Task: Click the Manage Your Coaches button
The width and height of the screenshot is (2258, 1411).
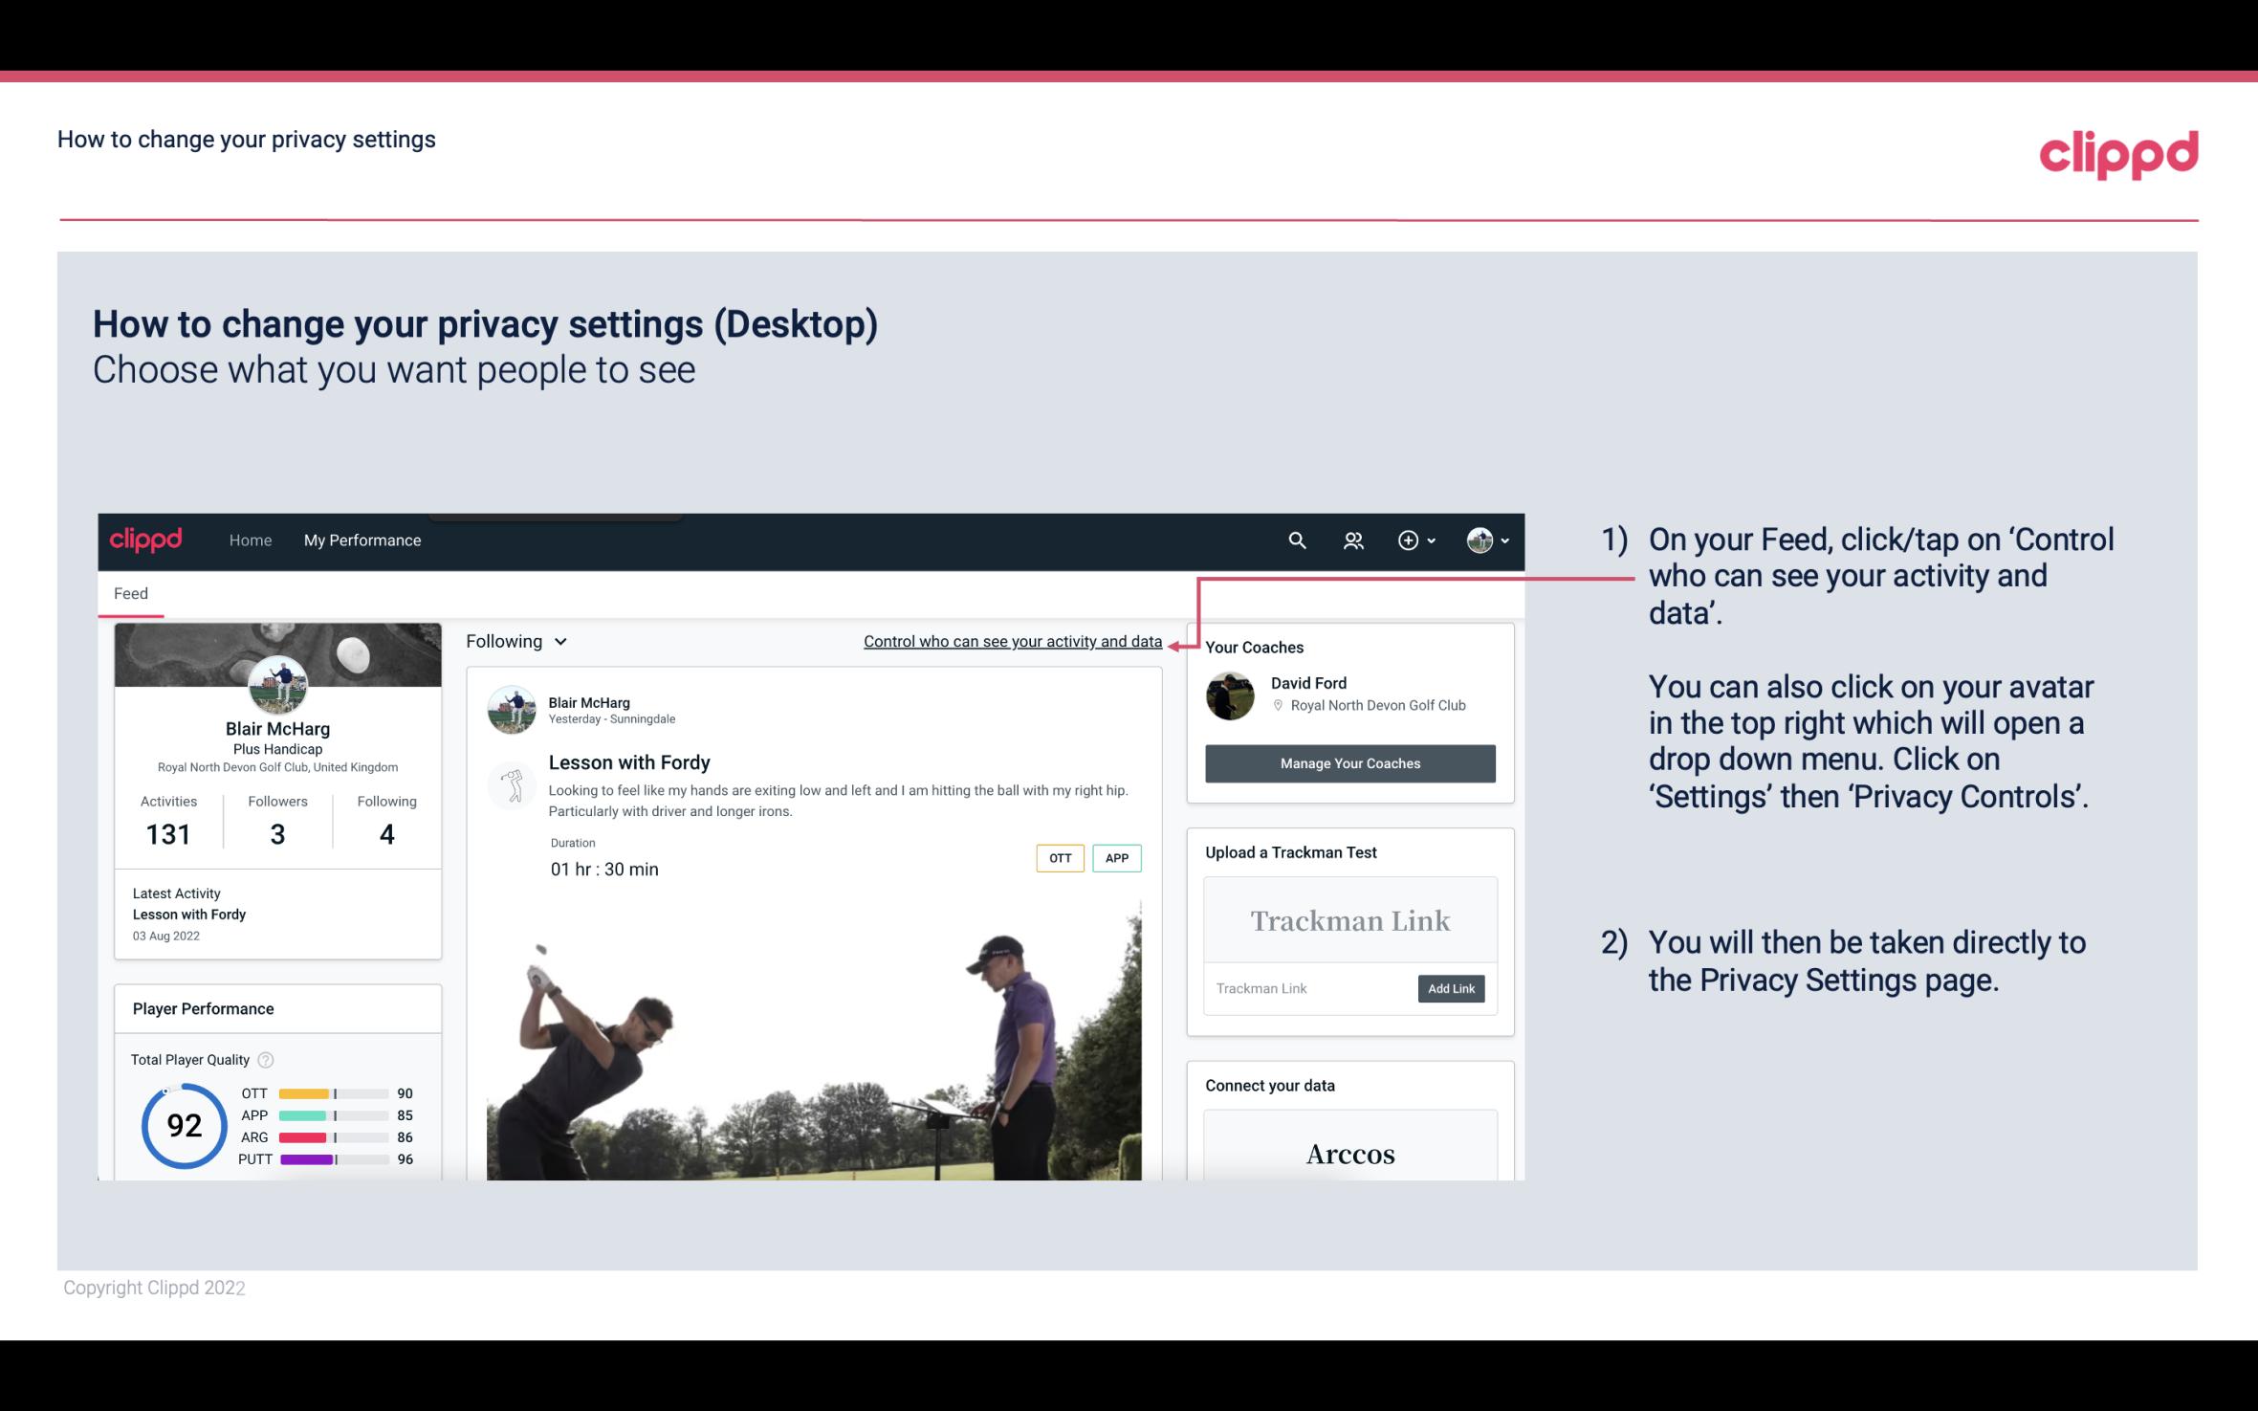Action: tap(1348, 762)
